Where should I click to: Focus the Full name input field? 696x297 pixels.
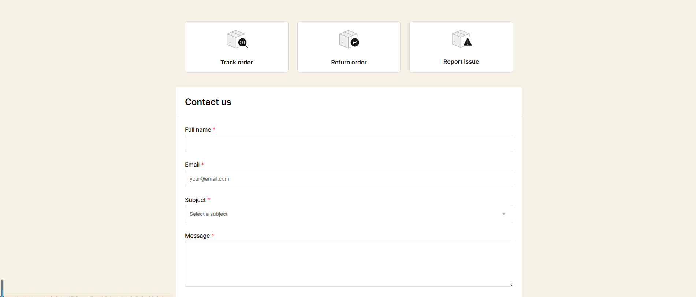(349, 143)
